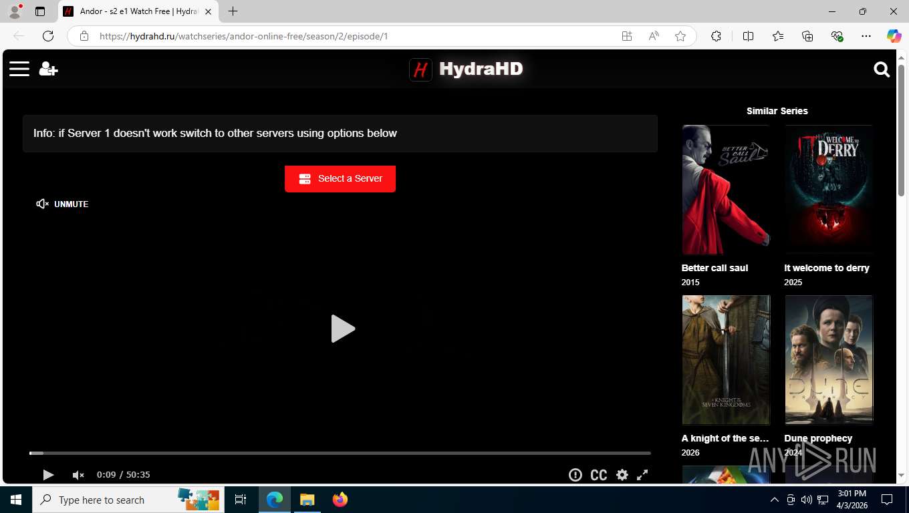Open tab actions menu
The height and width of the screenshot is (513, 909).
click(x=40, y=11)
